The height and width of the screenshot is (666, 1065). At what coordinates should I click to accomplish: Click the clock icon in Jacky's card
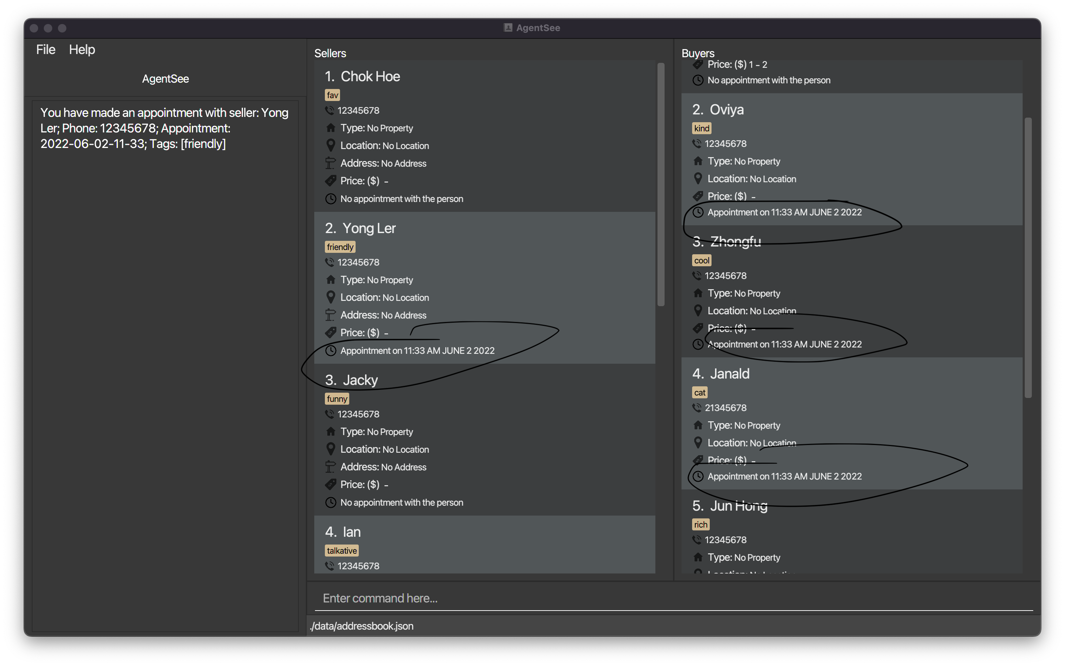[x=331, y=502]
